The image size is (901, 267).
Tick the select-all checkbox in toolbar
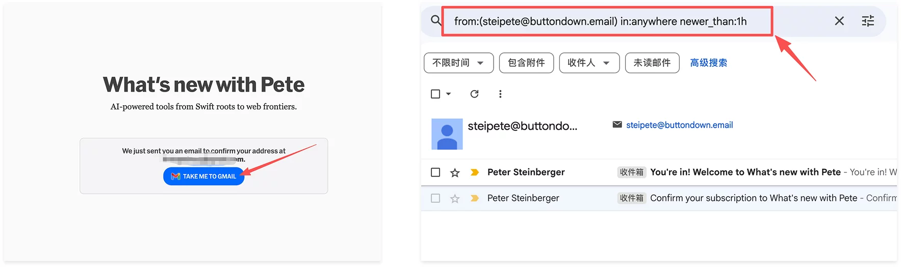(435, 94)
